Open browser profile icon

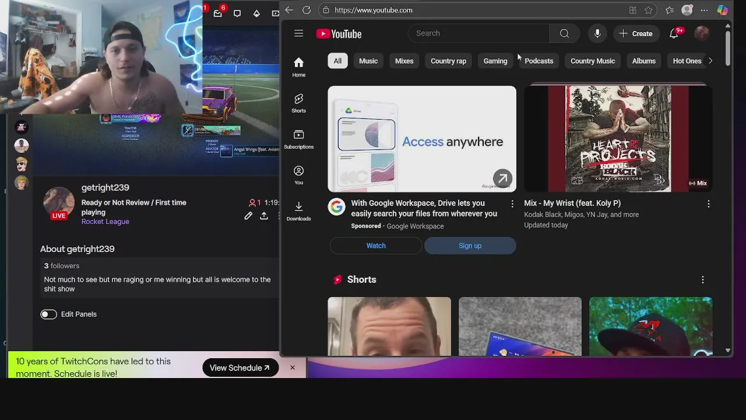tap(687, 10)
